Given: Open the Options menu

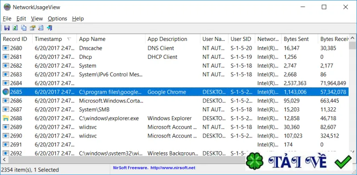Looking at the screenshot, I should tap(58, 19).
